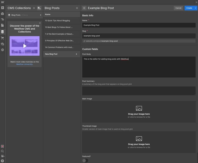
Task: Click the search magnifier icon in sidebar
Action: point(2,151)
